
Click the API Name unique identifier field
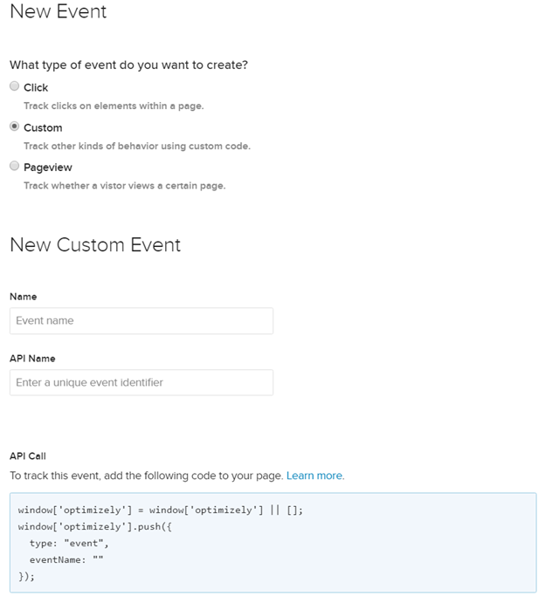tap(141, 382)
